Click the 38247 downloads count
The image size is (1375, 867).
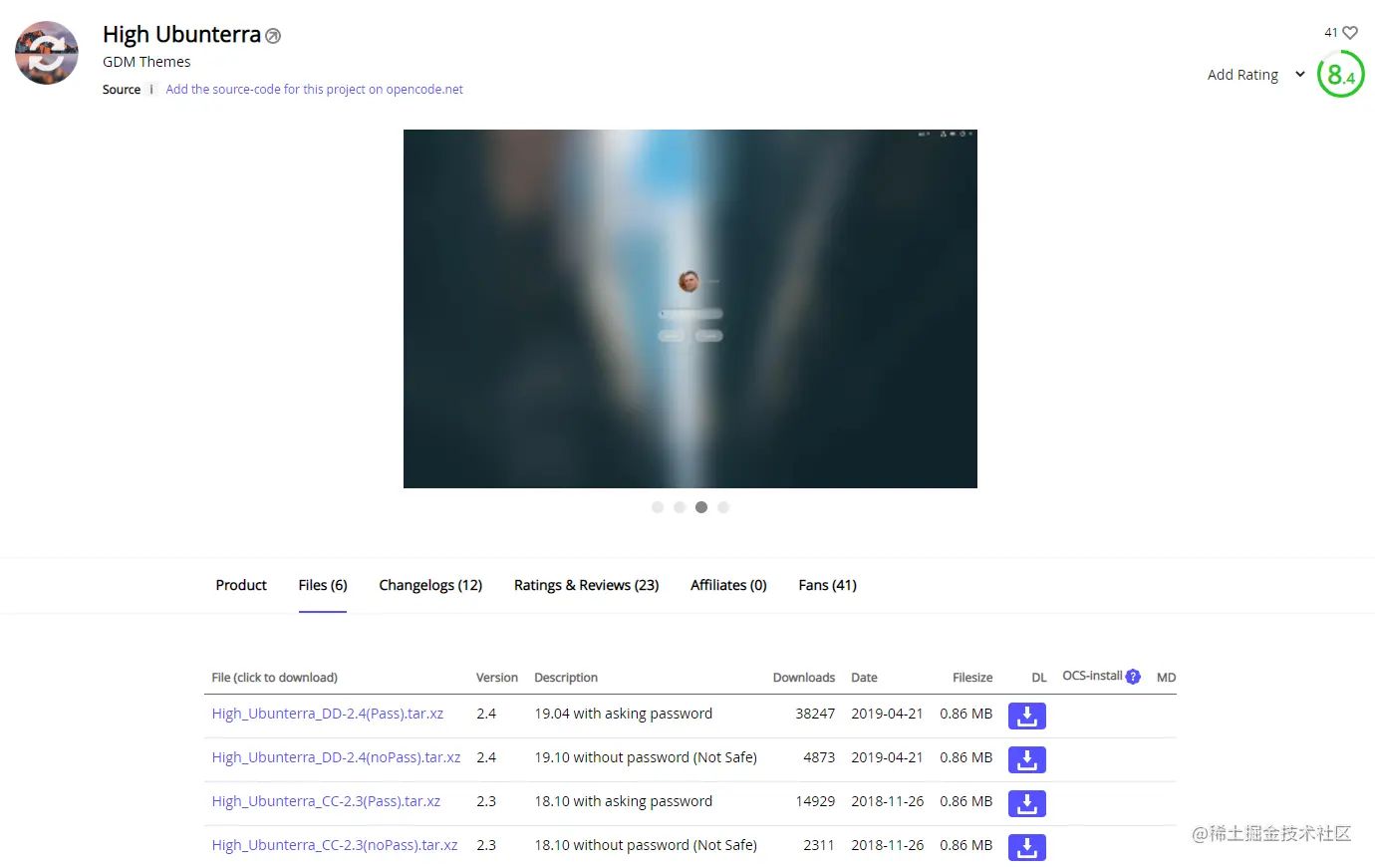point(815,714)
